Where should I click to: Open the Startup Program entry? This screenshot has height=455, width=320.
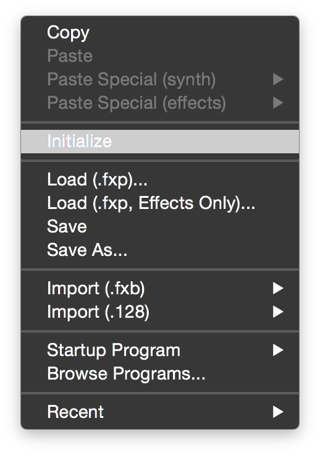click(160, 350)
